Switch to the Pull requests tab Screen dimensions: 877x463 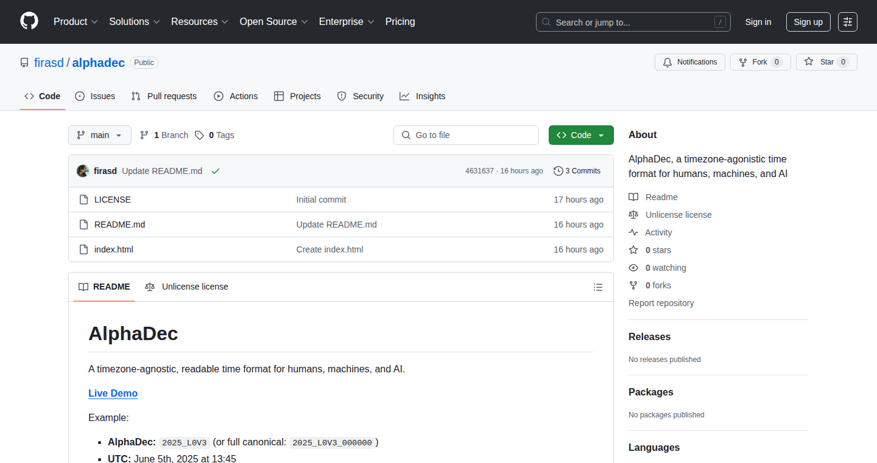[x=164, y=96]
